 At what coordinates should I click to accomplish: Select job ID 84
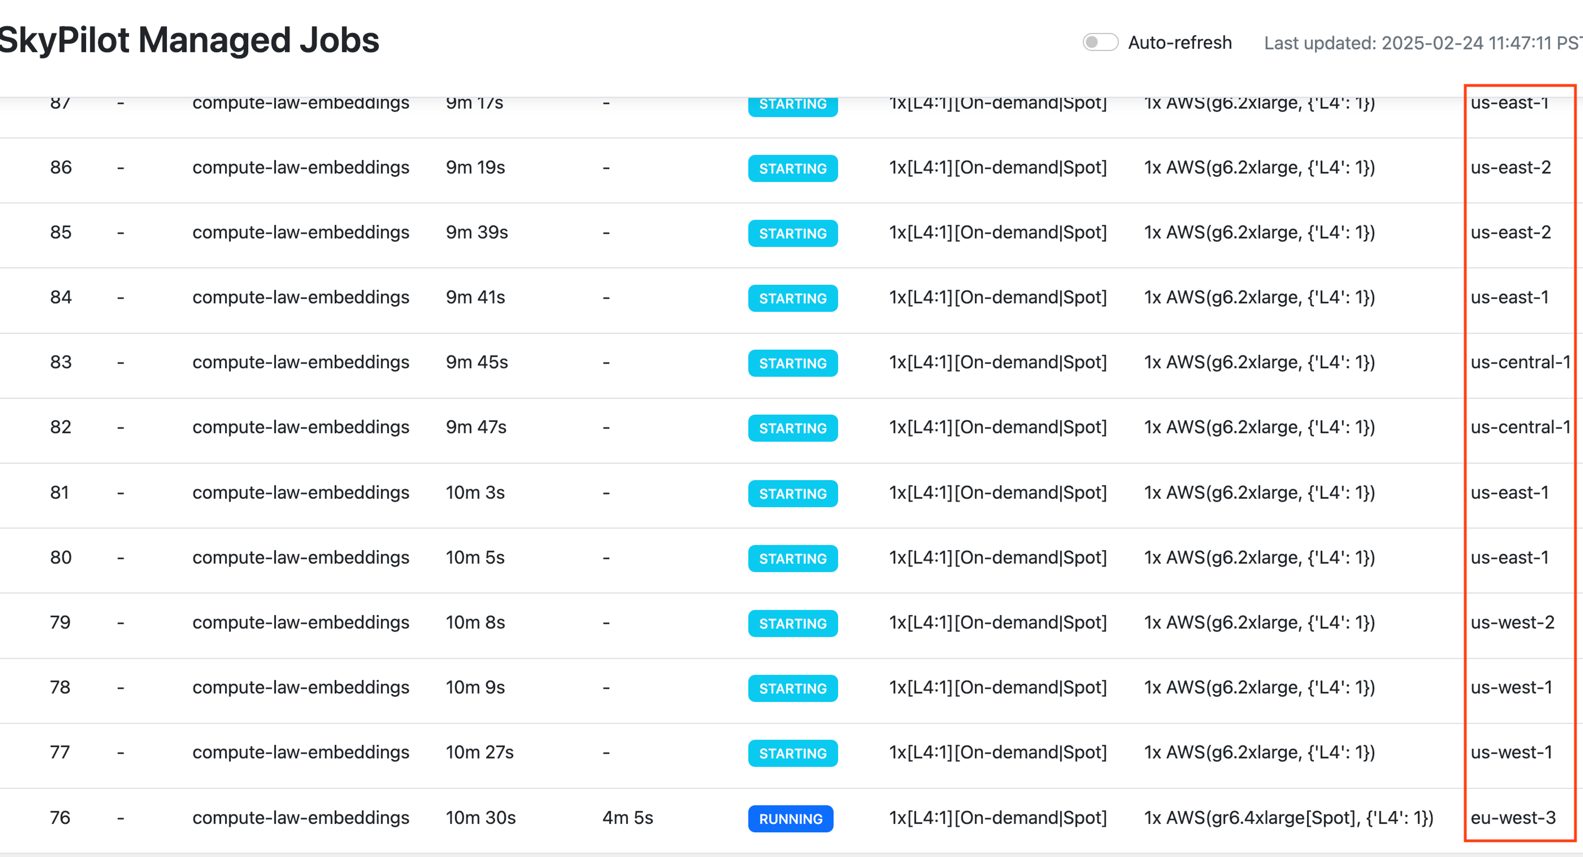(x=61, y=298)
